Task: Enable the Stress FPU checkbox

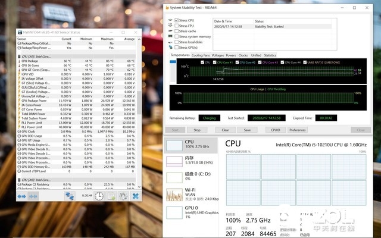Action: (x=177, y=26)
